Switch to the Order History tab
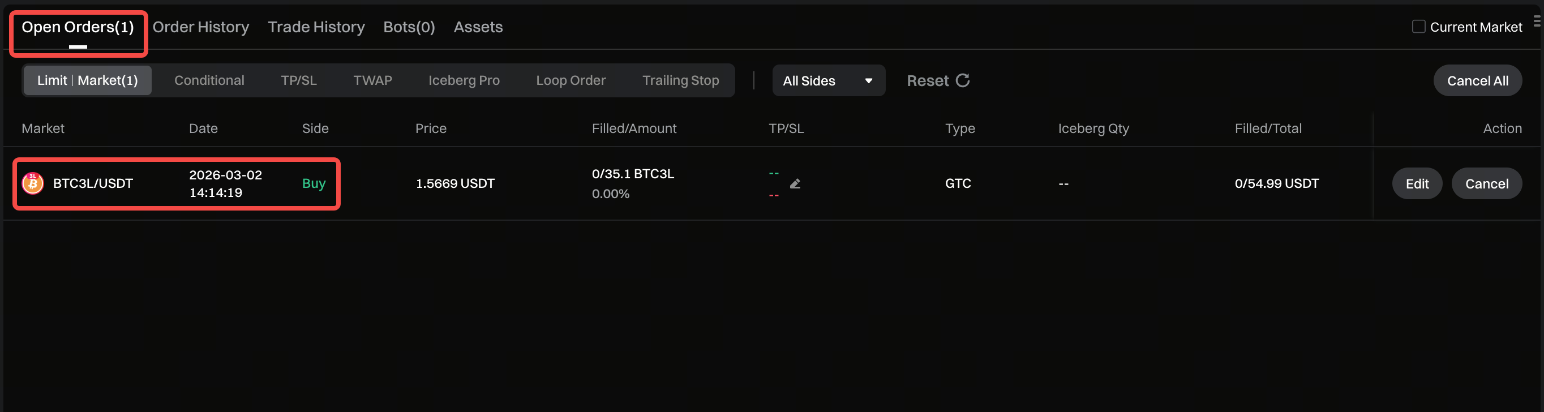The width and height of the screenshot is (1544, 412). point(201,27)
